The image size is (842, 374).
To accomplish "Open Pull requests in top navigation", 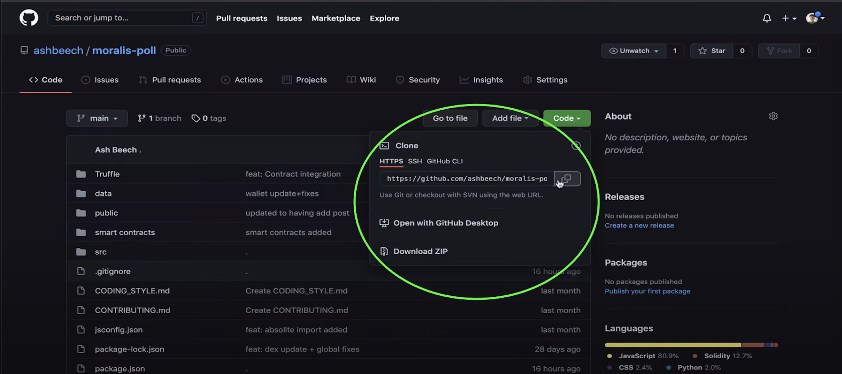I will pyautogui.click(x=242, y=18).
